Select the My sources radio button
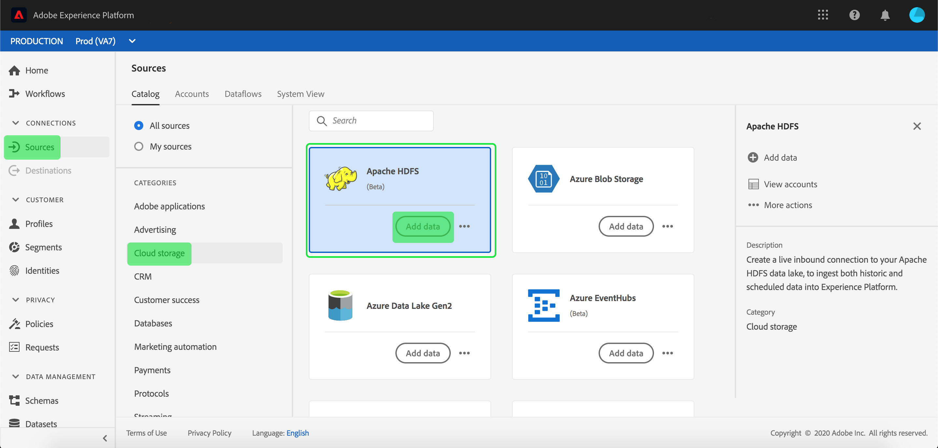938x448 pixels. [x=138, y=146]
